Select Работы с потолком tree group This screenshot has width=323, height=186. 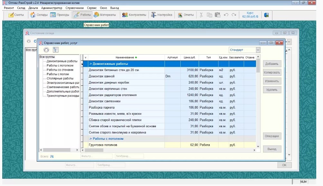pyautogui.click(x=60, y=66)
